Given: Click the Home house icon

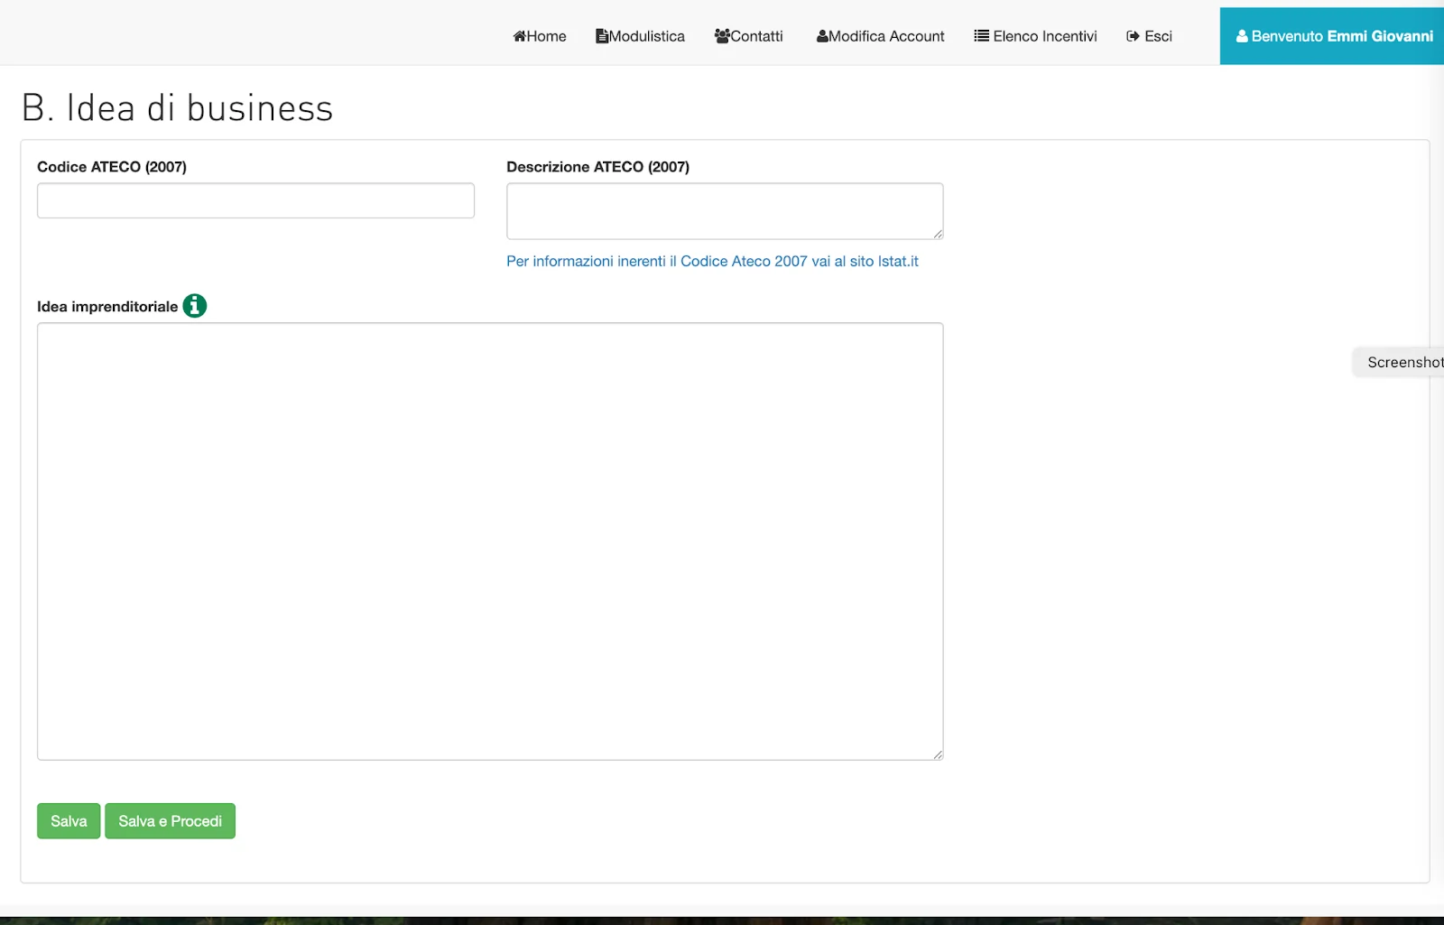Looking at the screenshot, I should tap(519, 36).
